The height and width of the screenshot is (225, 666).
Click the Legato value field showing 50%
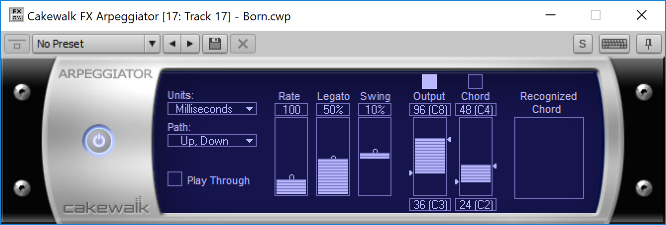pyautogui.click(x=333, y=110)
